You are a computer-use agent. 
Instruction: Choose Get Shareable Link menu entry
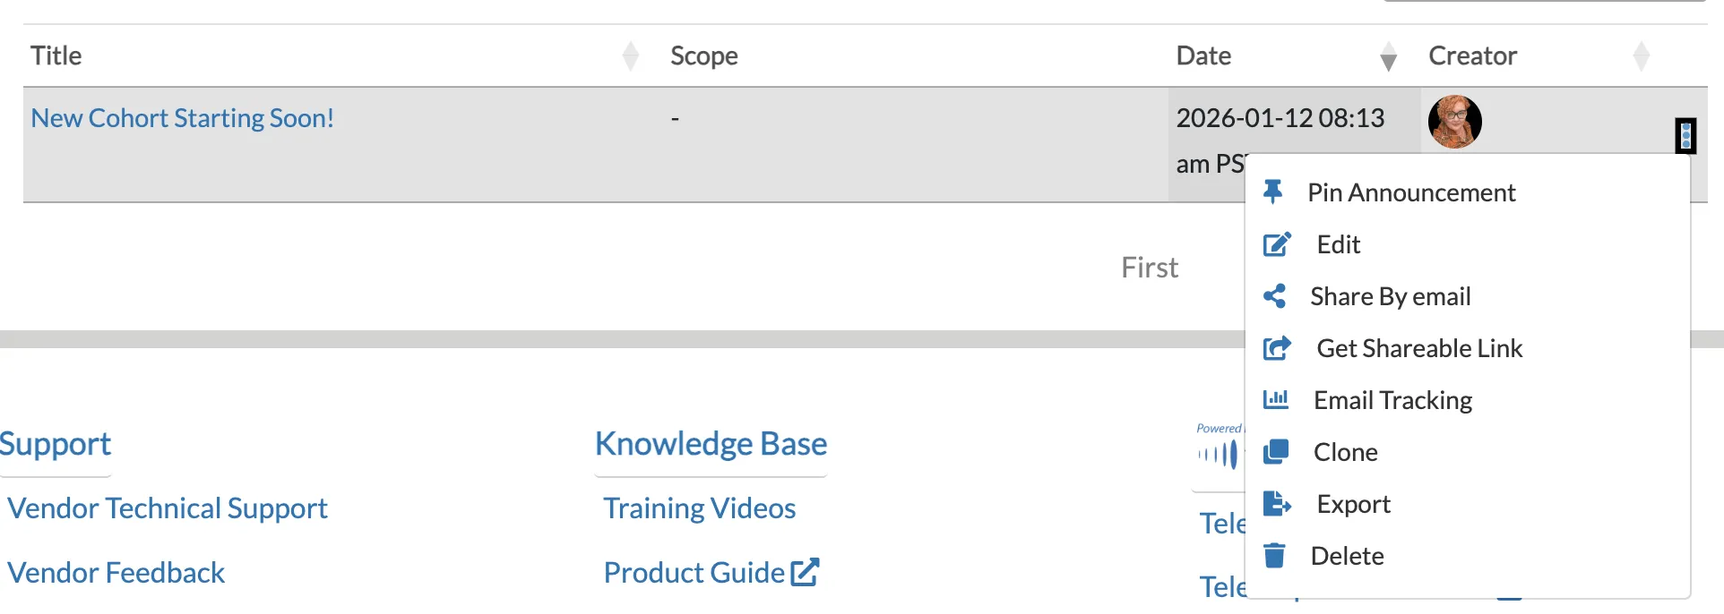click(x=1419, y=348)
